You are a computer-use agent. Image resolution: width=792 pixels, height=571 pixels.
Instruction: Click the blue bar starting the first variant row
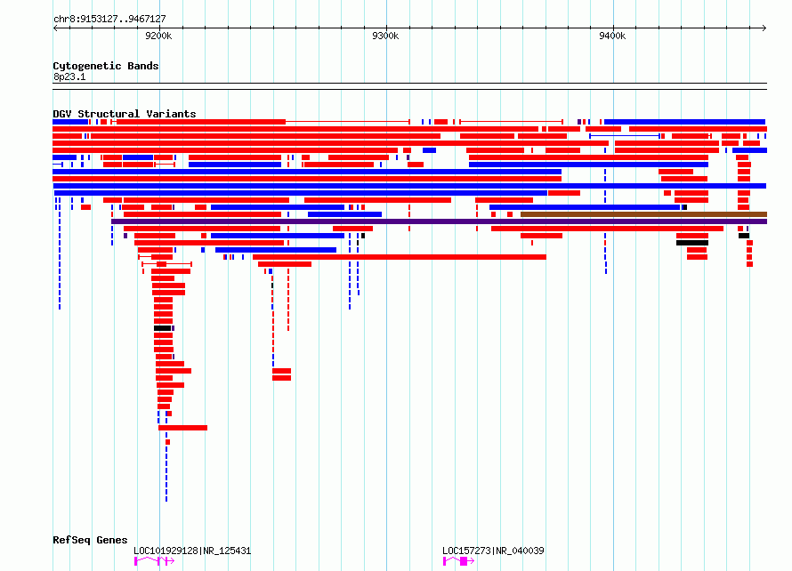(x=70, y=122)
